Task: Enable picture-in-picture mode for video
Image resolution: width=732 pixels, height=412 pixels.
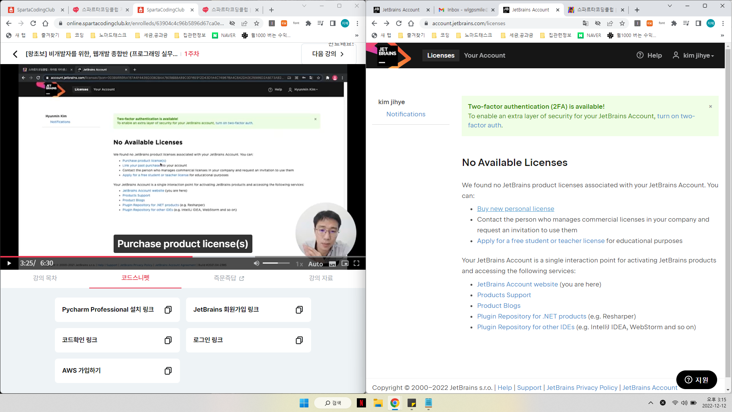Action: 345,263
